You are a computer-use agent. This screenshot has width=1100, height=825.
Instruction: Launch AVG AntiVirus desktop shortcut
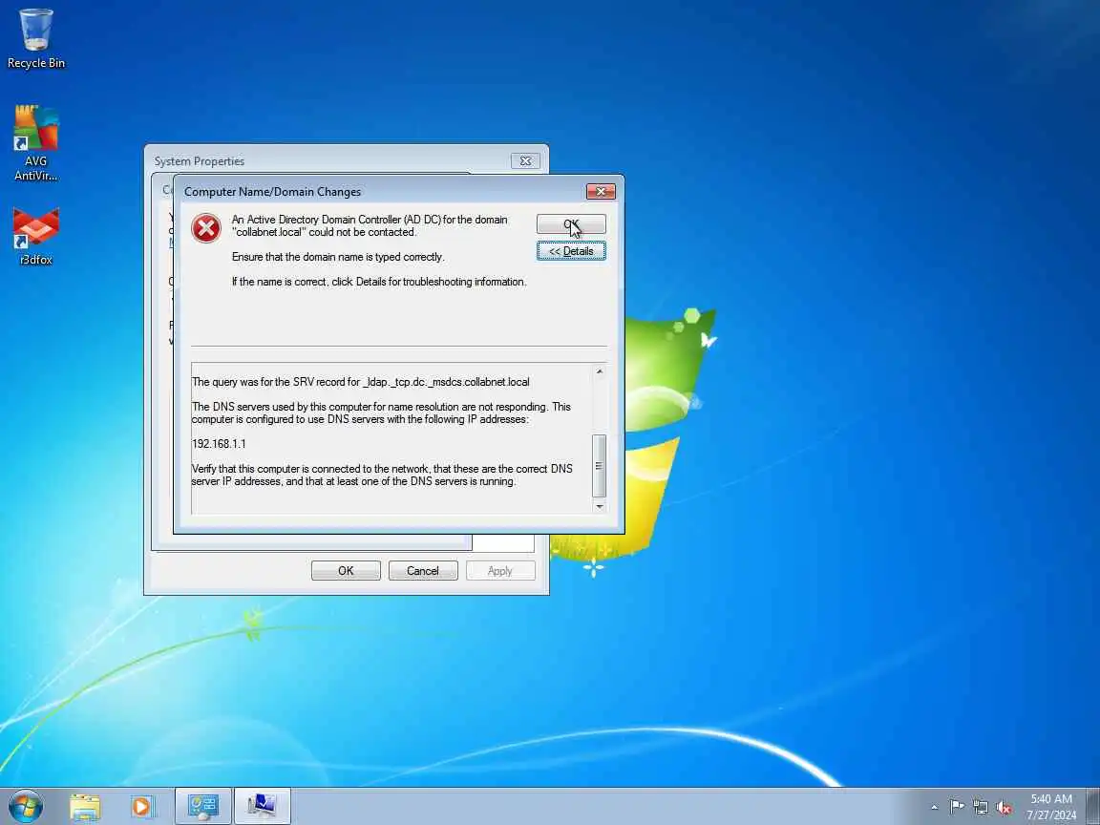(35, 143)
